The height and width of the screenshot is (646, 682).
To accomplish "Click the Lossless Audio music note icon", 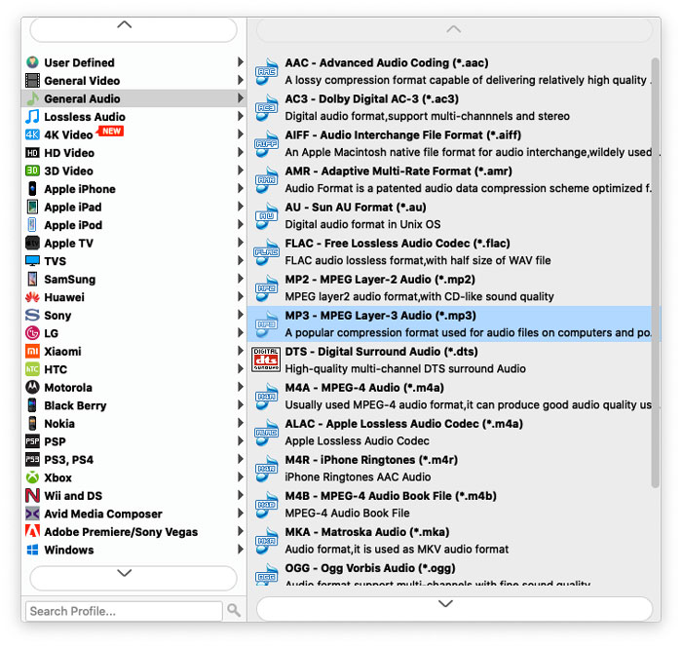I will point(32,117).
